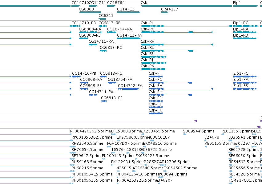Viewport: 262px width, 185px height.
Task: Click protein CG14712-PA
Action: [x=128, y=89]
